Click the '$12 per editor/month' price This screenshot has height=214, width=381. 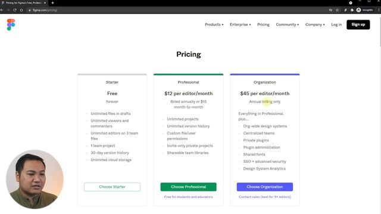pos(188,93)
